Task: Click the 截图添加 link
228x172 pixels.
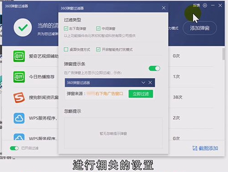Action: point(208,148)
